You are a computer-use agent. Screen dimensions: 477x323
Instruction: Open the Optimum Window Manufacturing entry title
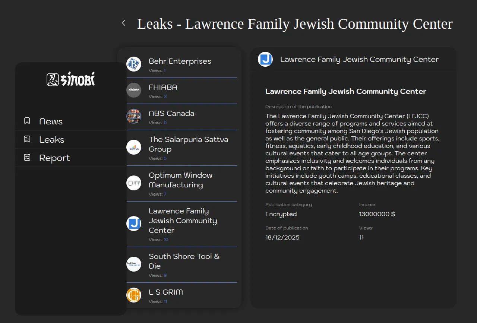tap(180, 180)
